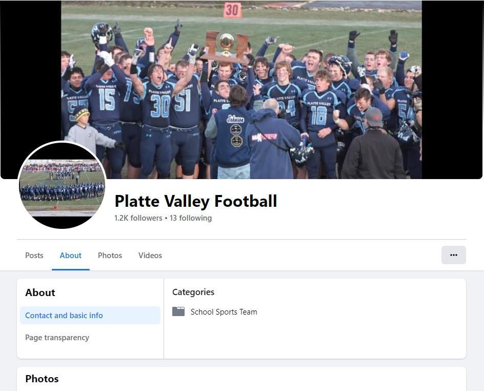The width and height of the screenshot is (484, 391).
Task: Click the Platte Valley Football page title
Action: pyautogui.click(x=196, y=201)
